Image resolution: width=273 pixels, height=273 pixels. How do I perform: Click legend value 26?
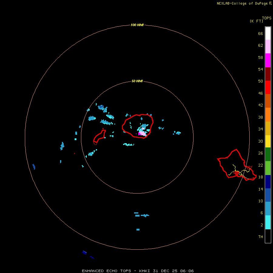point(261,153)
